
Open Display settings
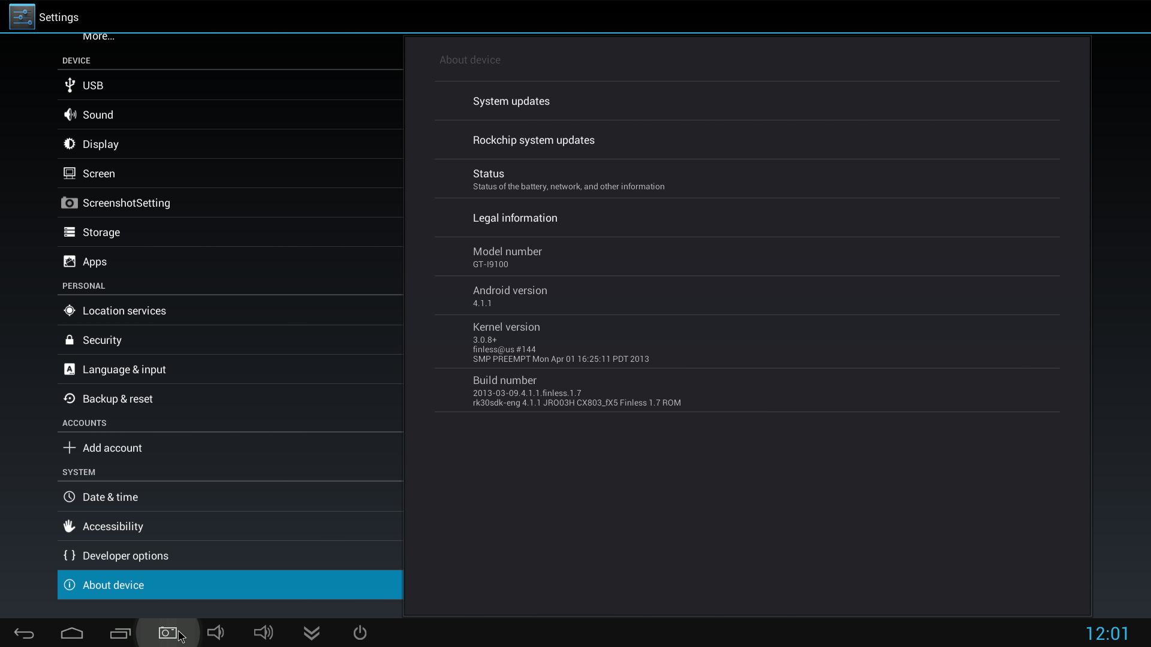tap(230, 144)
